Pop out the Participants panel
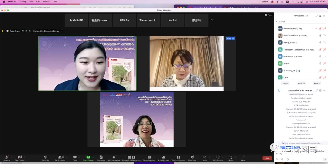 click(320, 16)
